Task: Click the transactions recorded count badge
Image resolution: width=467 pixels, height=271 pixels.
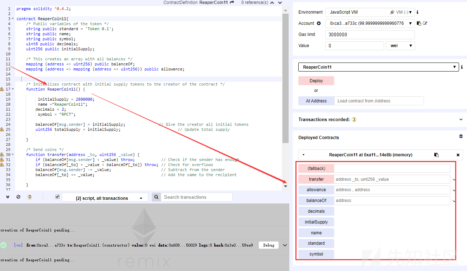Action: pos(354,120)
